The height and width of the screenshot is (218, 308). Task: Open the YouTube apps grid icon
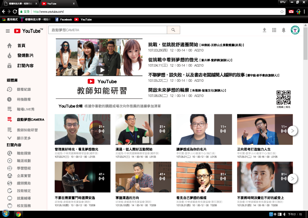[x=274, y=30]
